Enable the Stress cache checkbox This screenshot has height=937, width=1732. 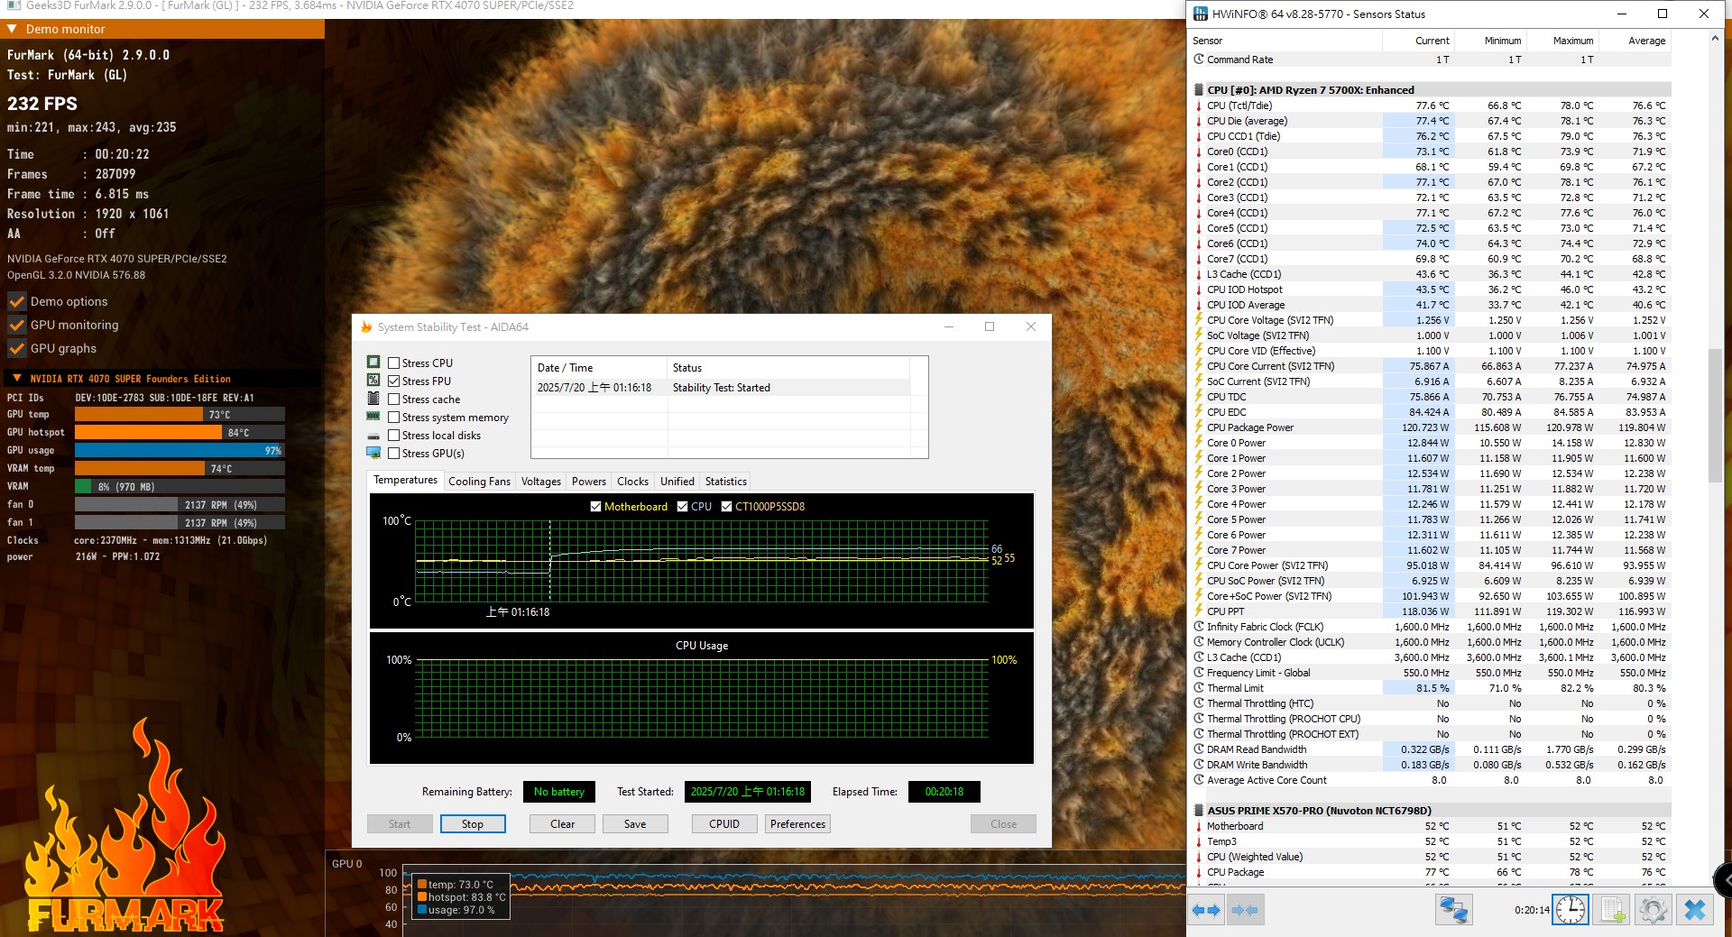point(393,399)
